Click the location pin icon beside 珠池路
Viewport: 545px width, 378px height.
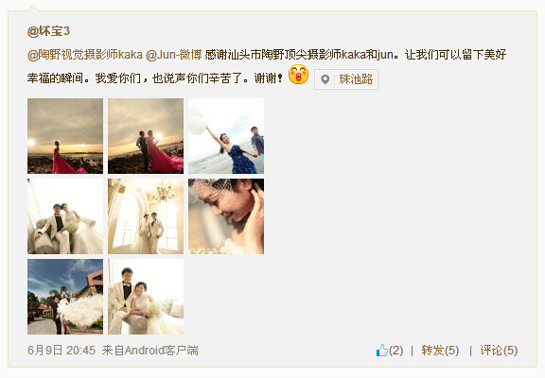325,79
